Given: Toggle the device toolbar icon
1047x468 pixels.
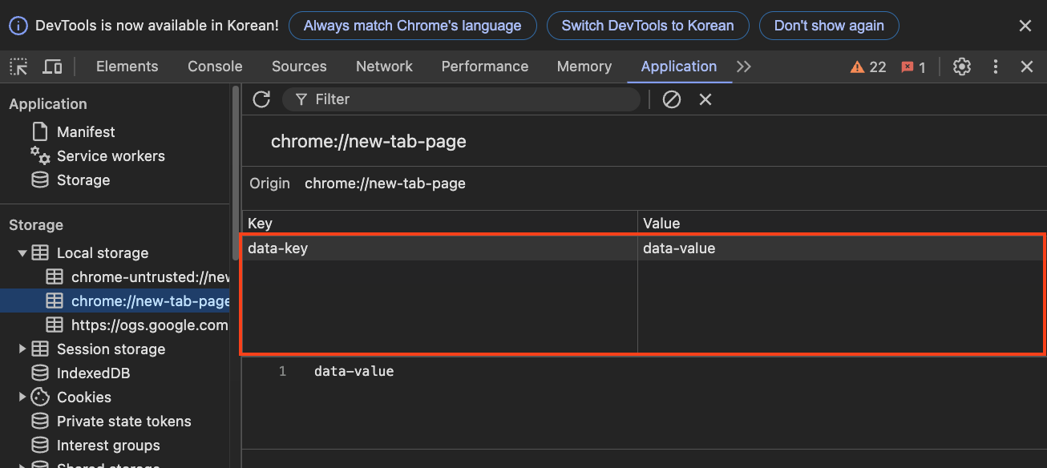Looking at the screenshot, I should 52,67.
